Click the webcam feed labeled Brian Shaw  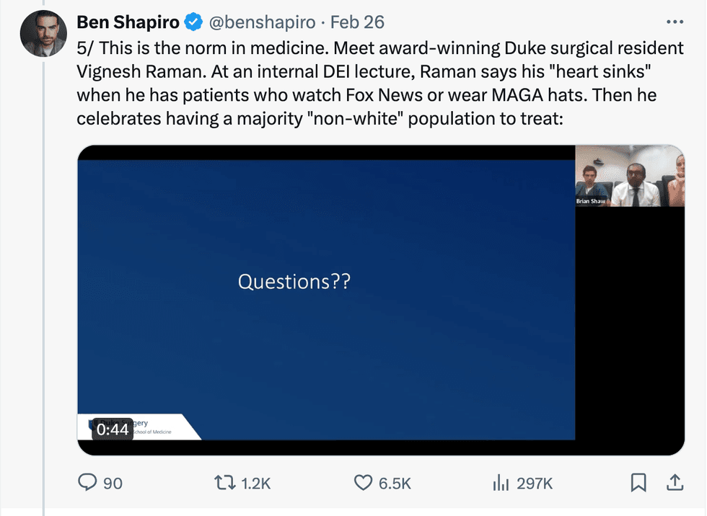click(x=629, y=176)
